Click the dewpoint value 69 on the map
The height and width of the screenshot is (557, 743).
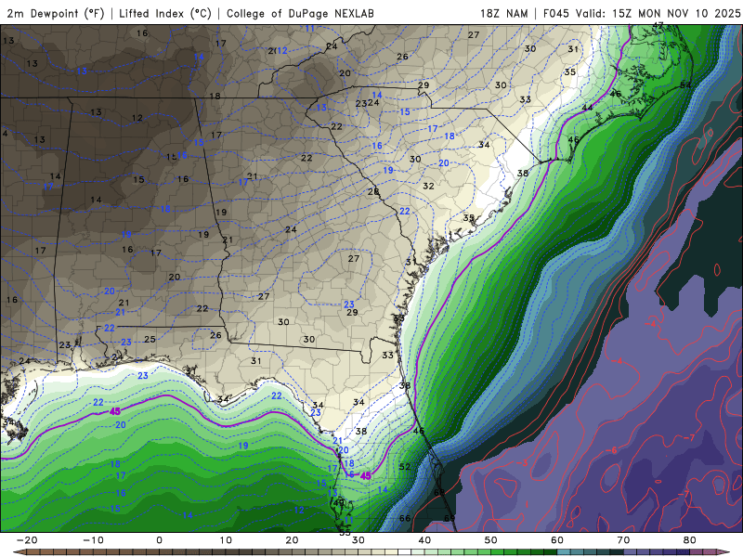click(450, 518)
